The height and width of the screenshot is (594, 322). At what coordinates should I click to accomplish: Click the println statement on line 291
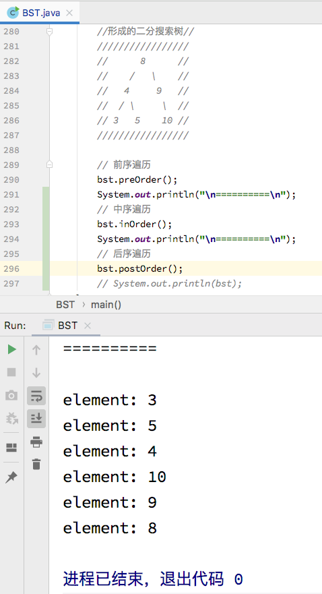pyautogui.click(x=196, y=194)
